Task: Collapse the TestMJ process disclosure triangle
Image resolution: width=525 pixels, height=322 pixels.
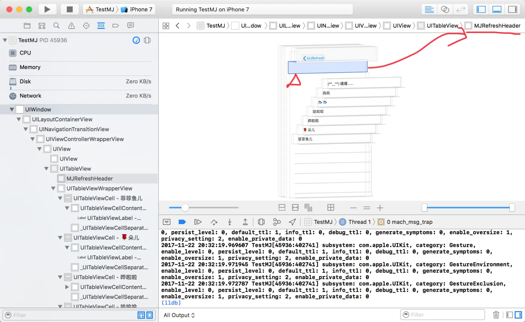Action: (x=5, y=40)
